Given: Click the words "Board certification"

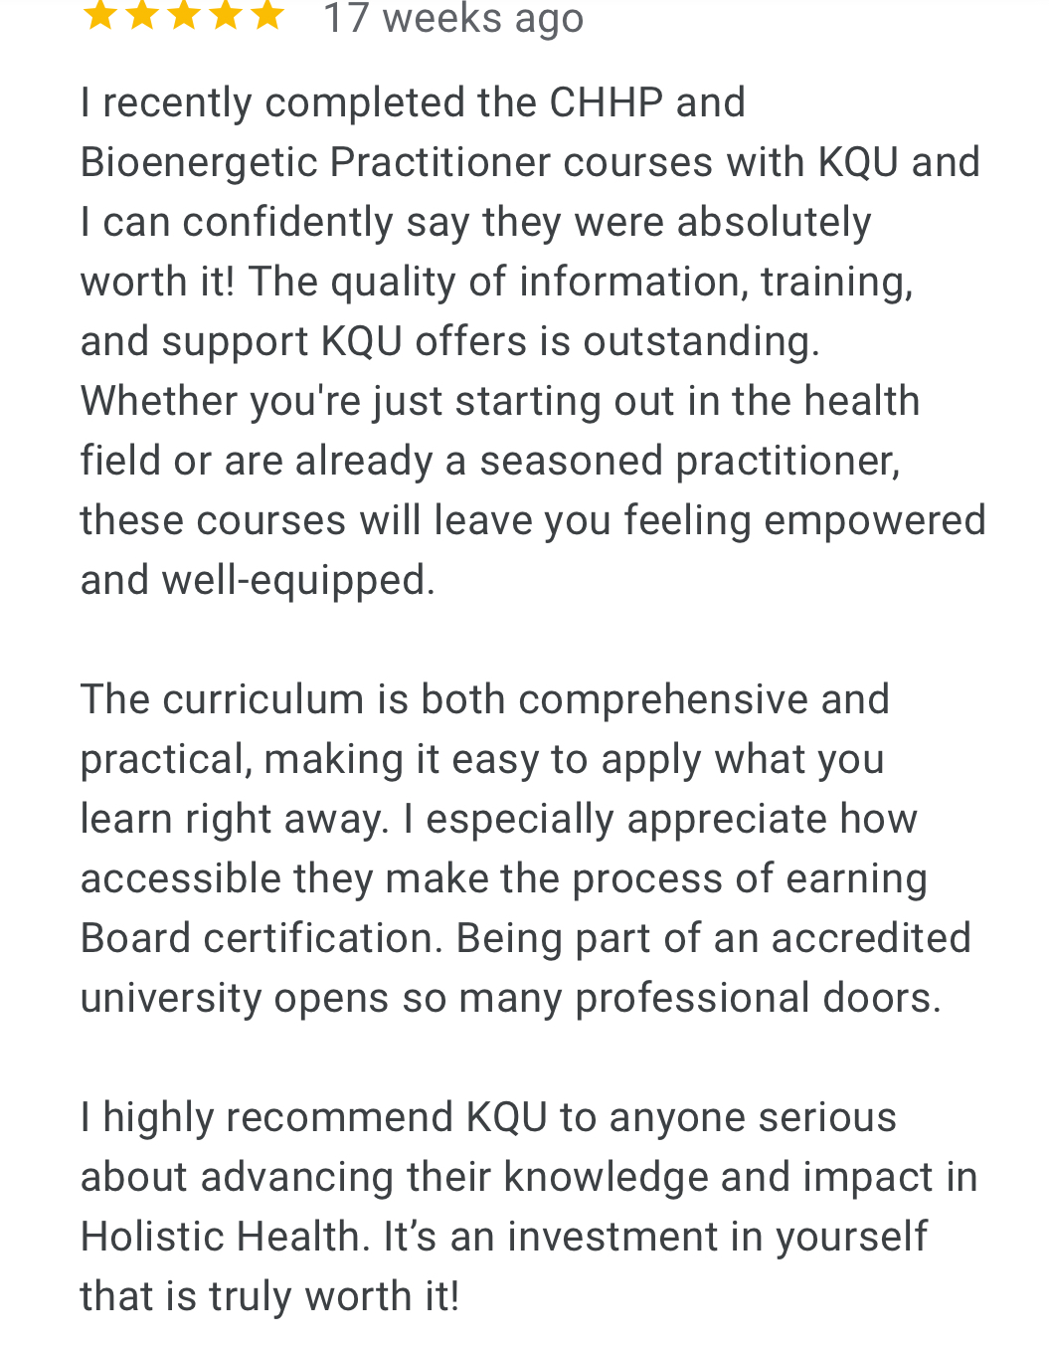Looking at the screenshot, I should (261, 938).
